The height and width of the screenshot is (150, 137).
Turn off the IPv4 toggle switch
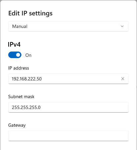coord(15,55)
